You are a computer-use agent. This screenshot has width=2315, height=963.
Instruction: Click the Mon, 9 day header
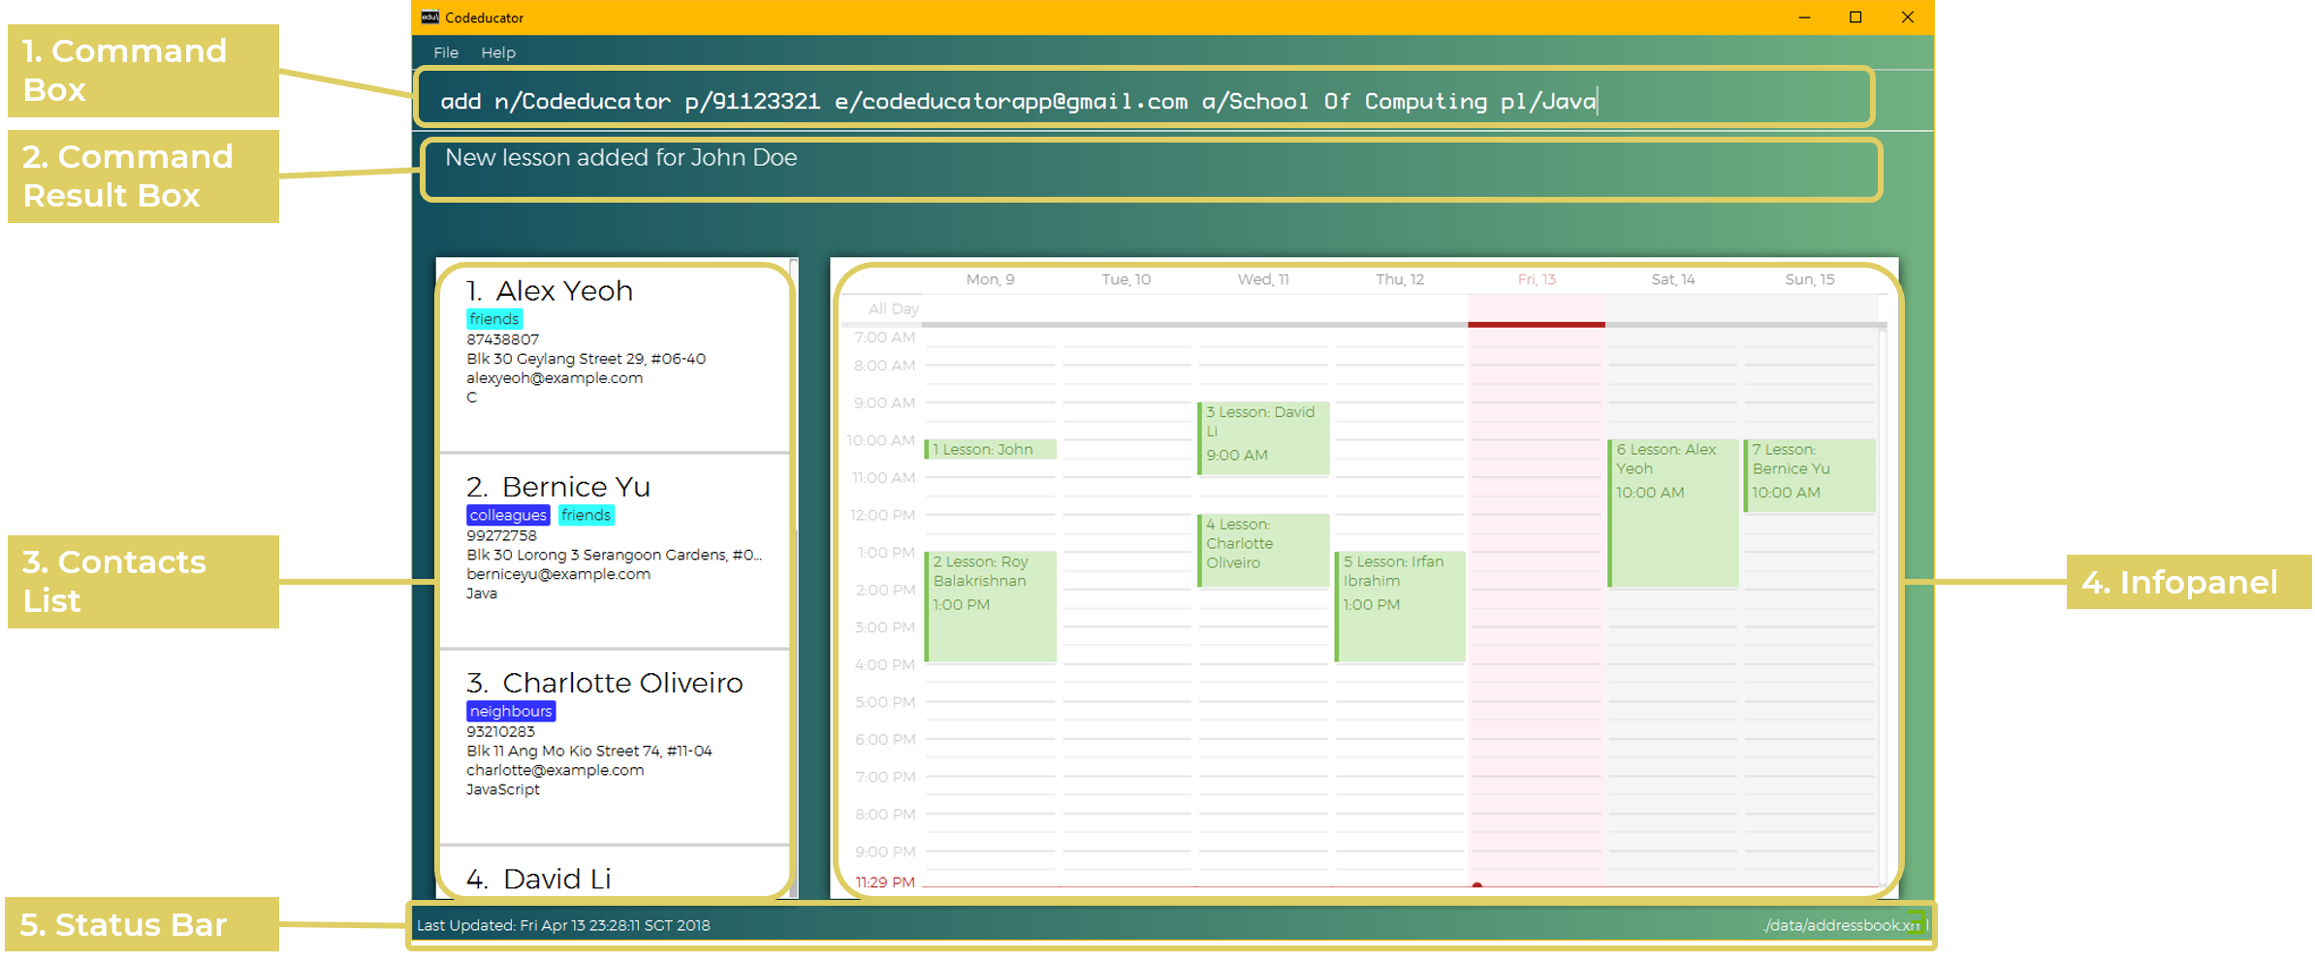tap(990, 279)
